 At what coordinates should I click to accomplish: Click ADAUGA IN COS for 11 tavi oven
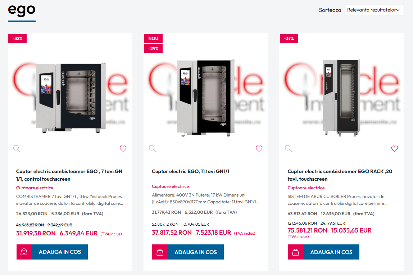(196, 252)
